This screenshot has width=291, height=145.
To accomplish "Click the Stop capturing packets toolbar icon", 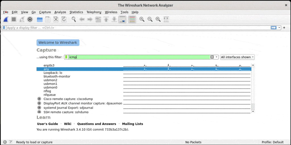I will 14,19.
